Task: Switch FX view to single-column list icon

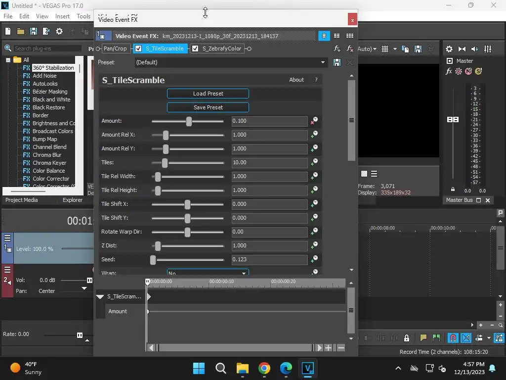Action: 324,36
